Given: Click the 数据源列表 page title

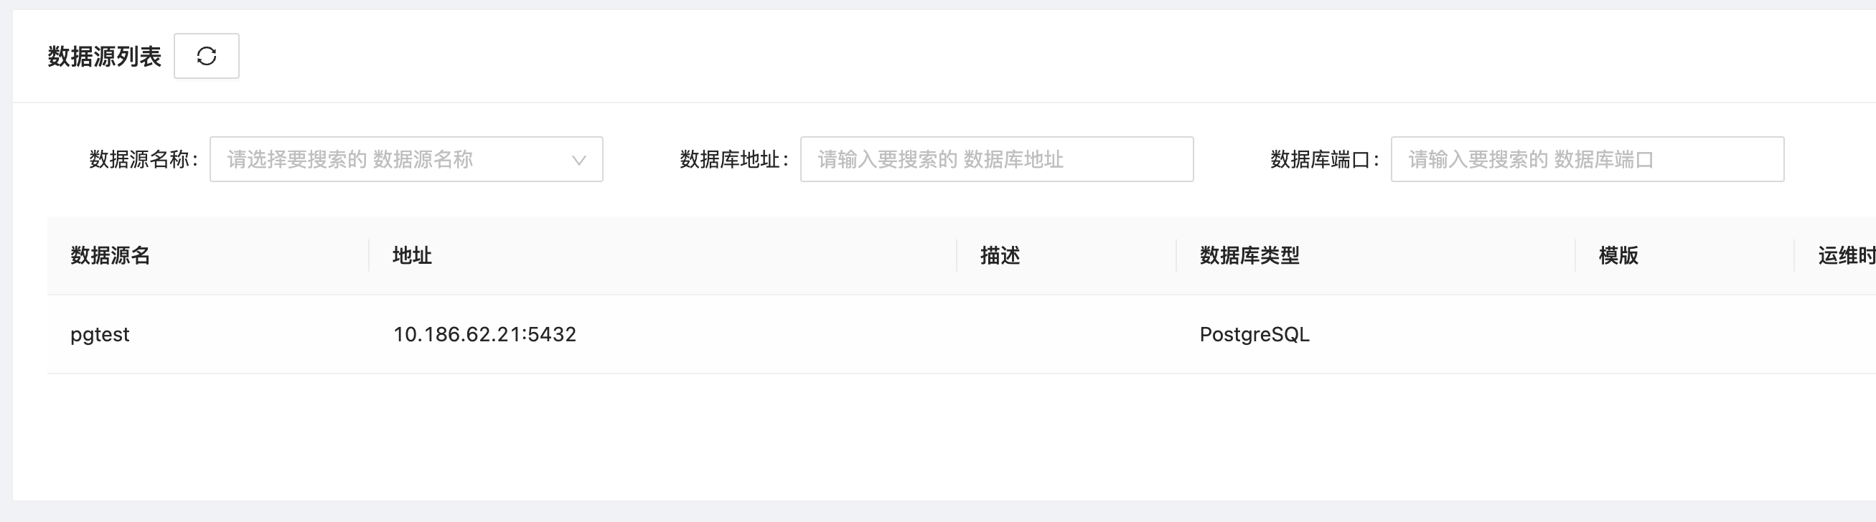Looking at the screenshot, I should (x=103, y=55).
